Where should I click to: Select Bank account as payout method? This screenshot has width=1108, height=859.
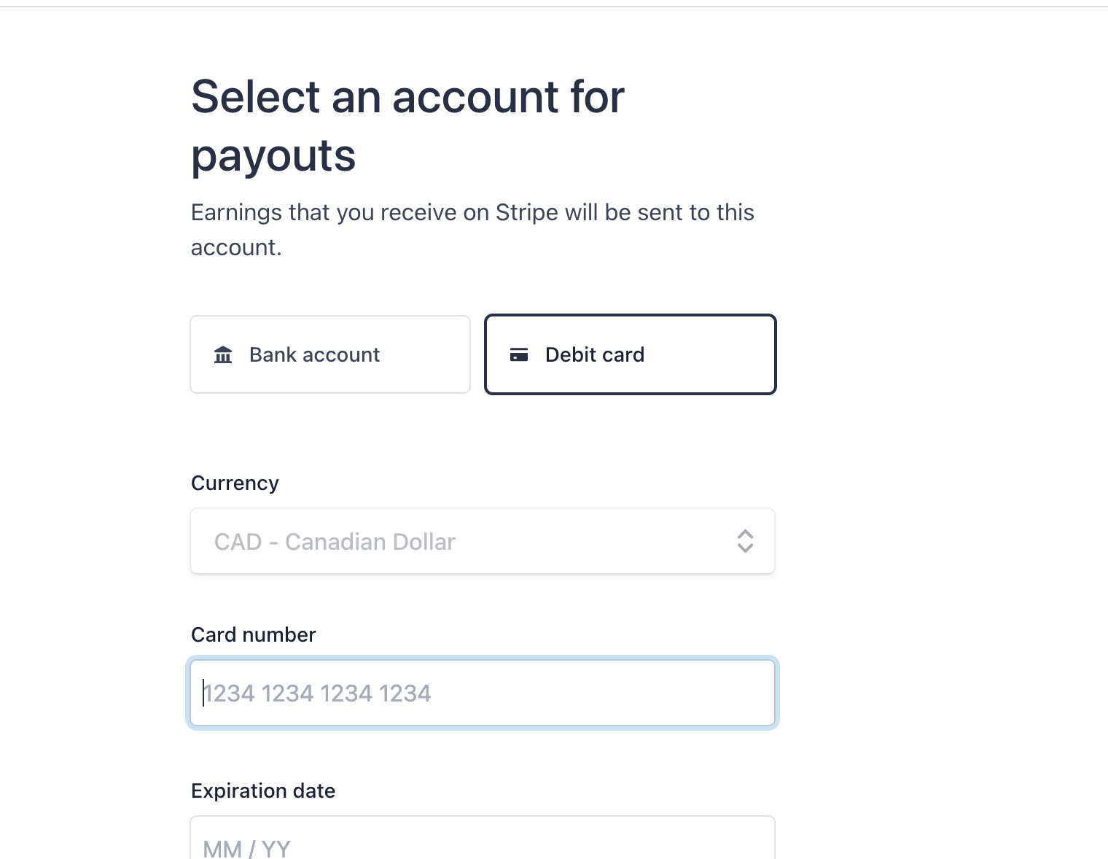pos(330,354)
